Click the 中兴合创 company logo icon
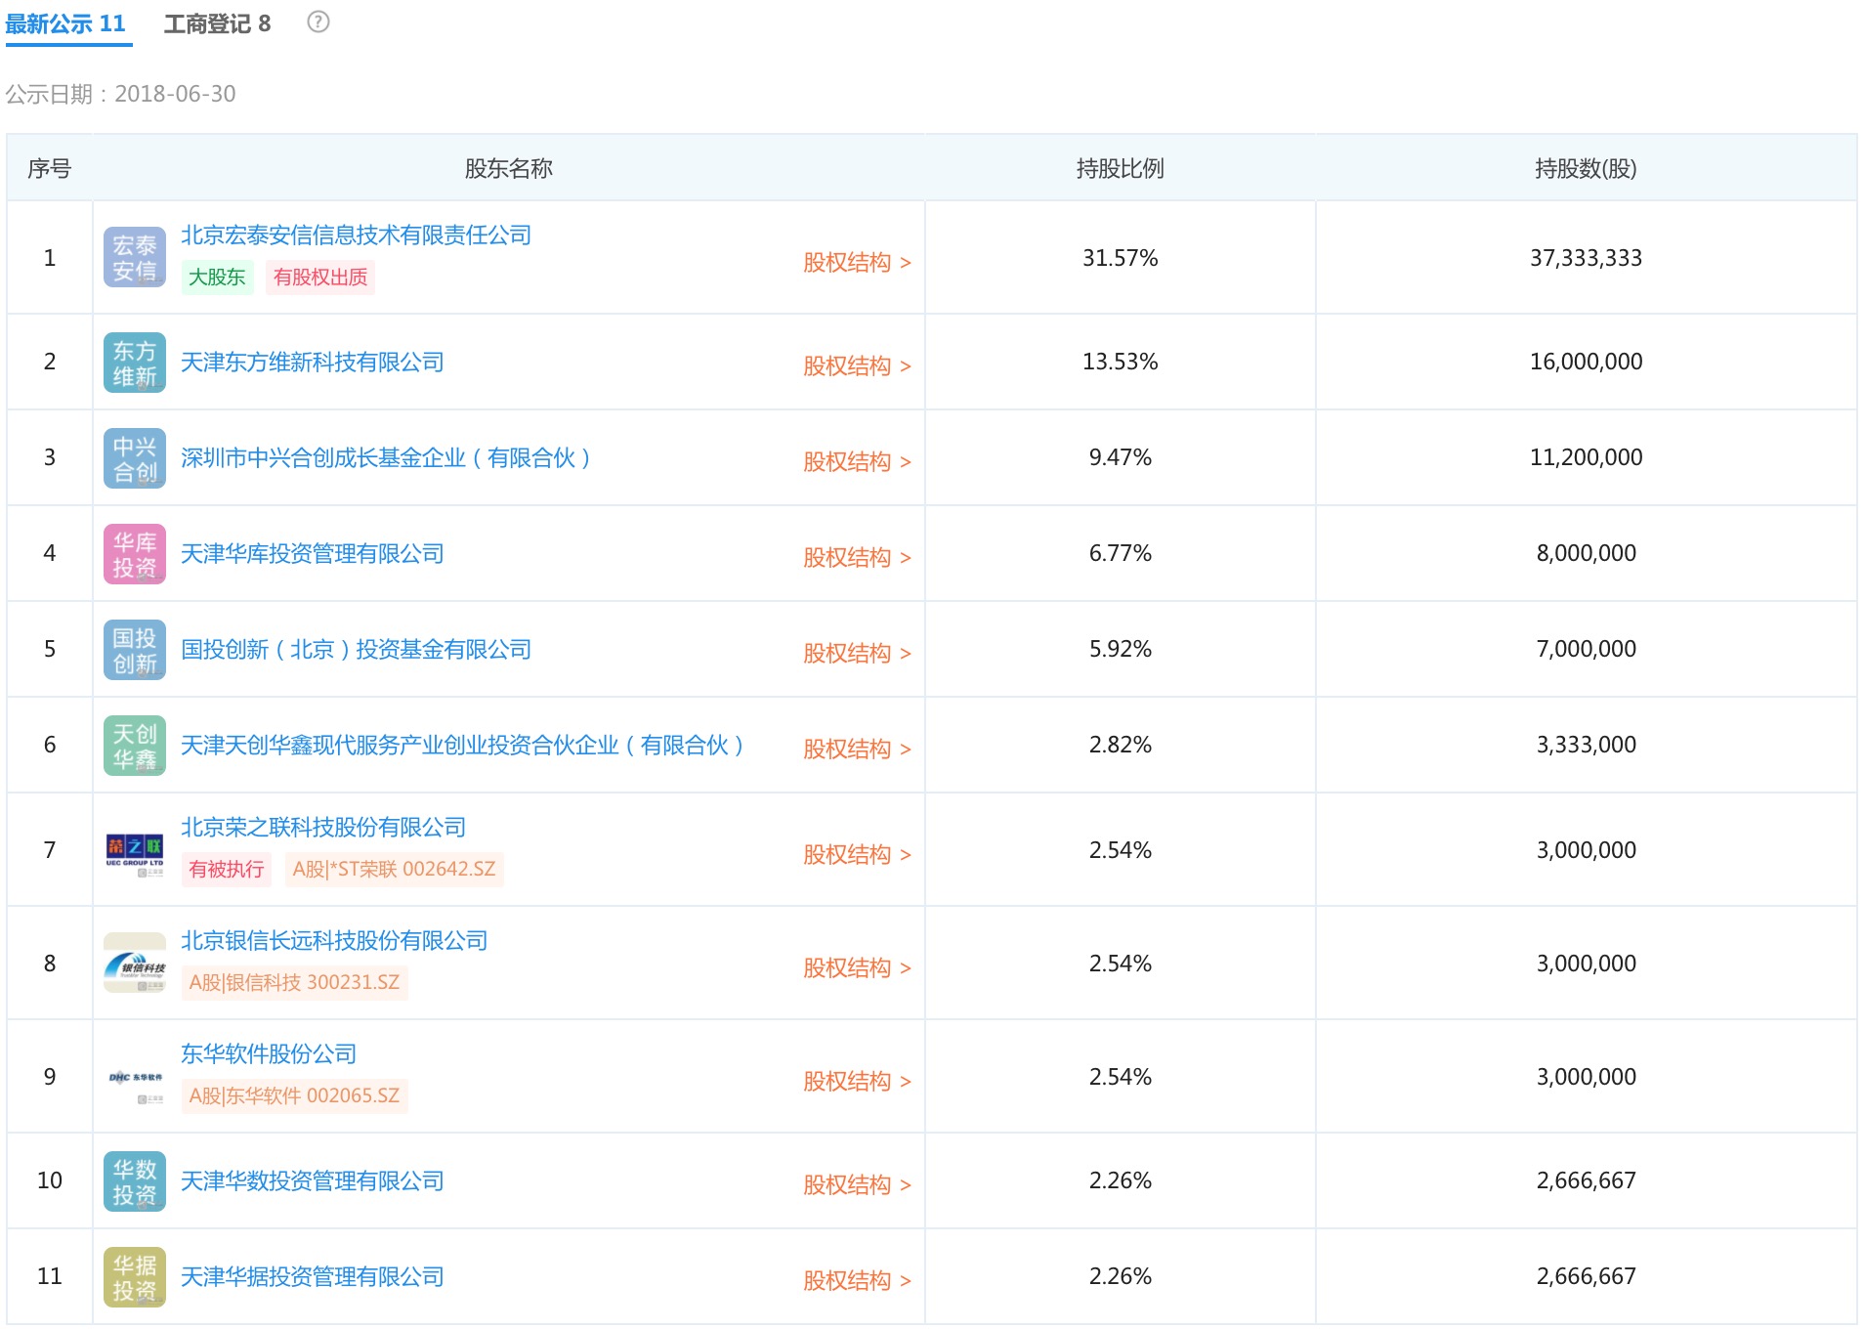Image resolution: width=1864 pixels, height=1329 pixels. pyautogui.click(x=135, y=458)
